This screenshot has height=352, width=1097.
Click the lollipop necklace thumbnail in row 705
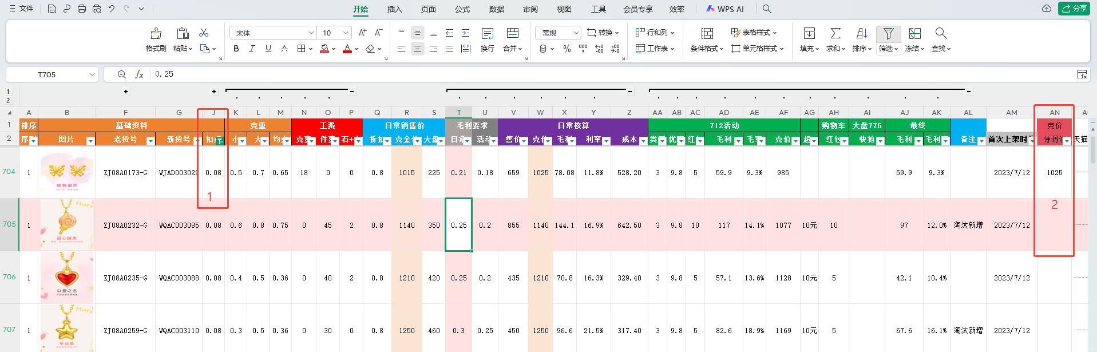pos(67,224)
